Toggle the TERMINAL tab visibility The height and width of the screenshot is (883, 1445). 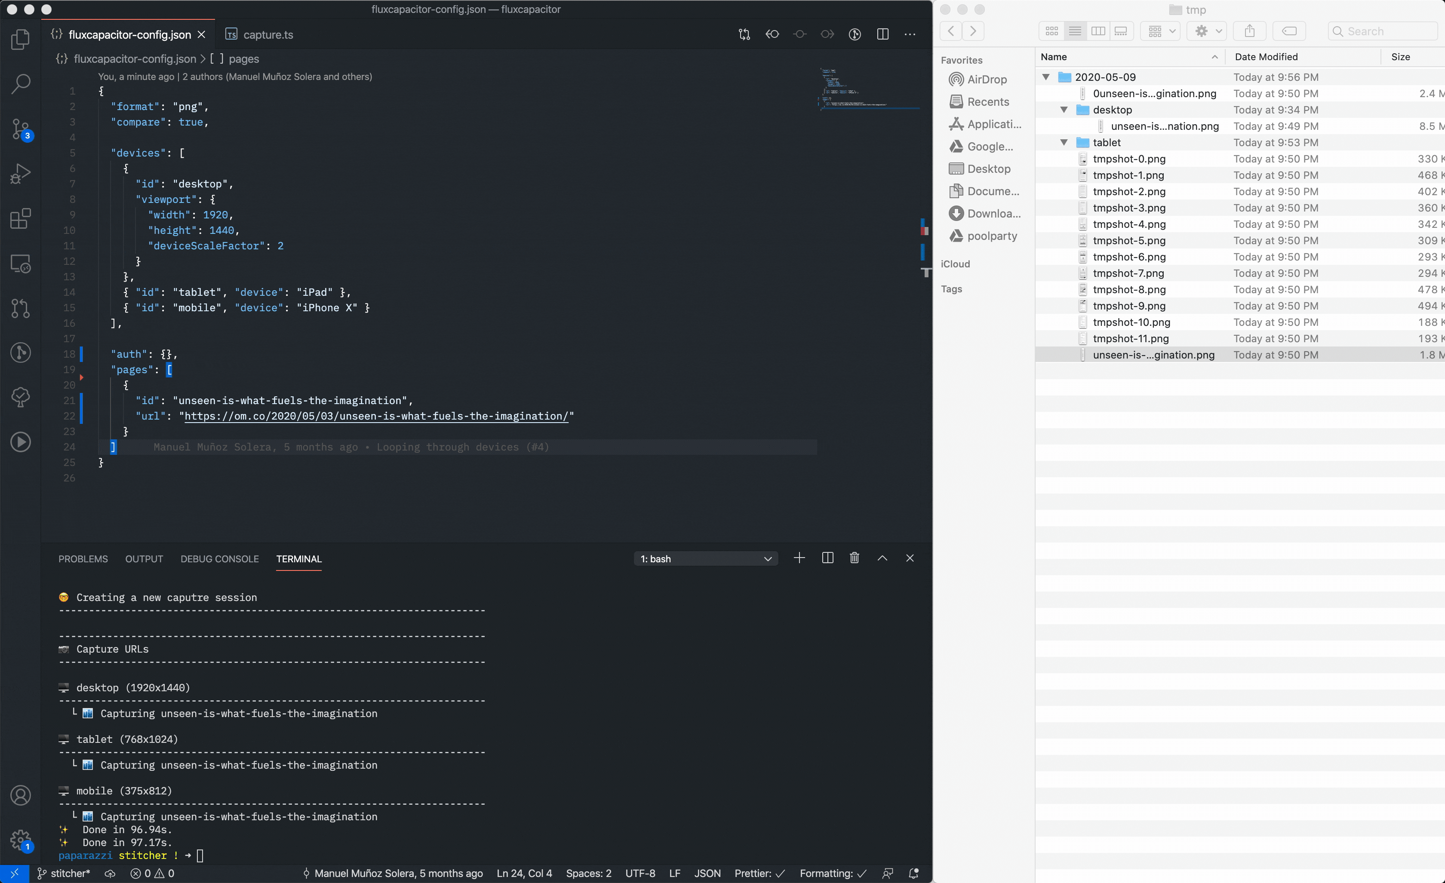tap(298, 558)
